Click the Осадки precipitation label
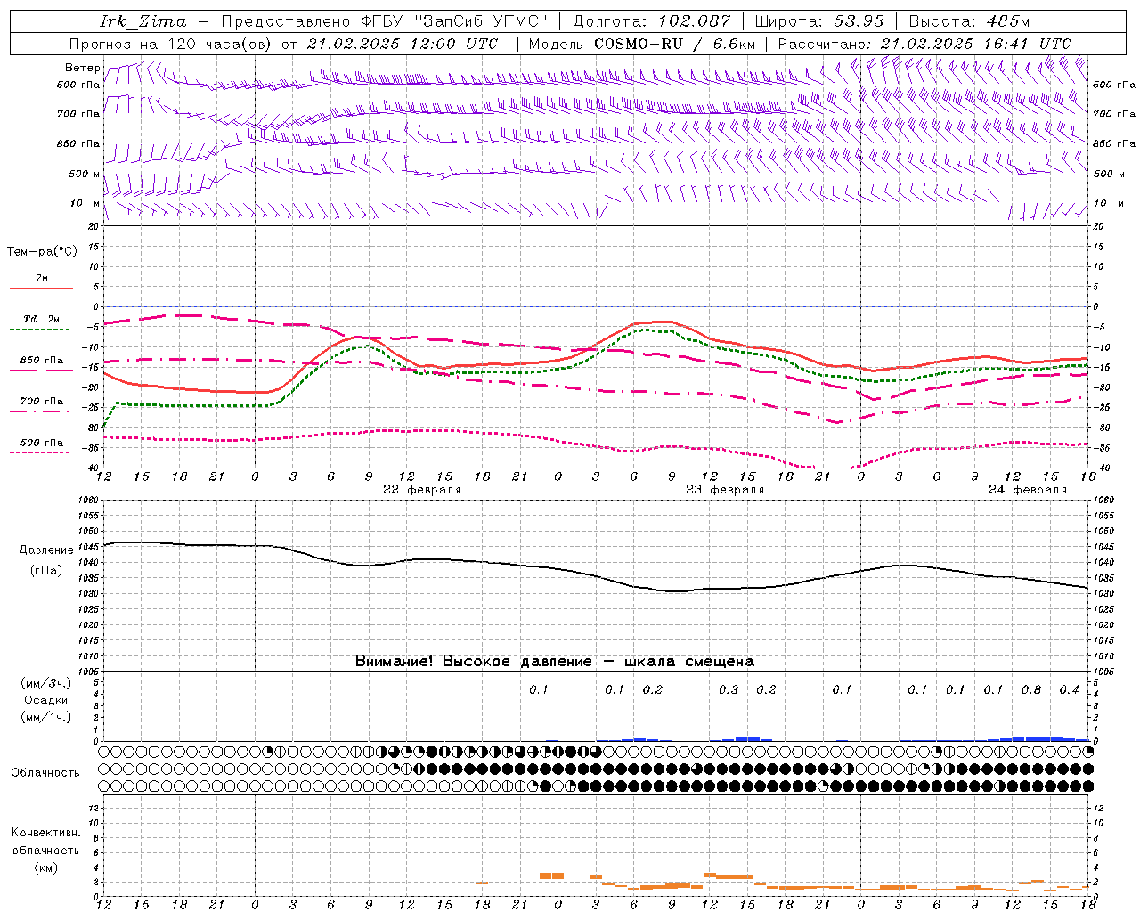The width and height of the screenshot is (1140, 912). pyautogui.click(x=46, y=700)
